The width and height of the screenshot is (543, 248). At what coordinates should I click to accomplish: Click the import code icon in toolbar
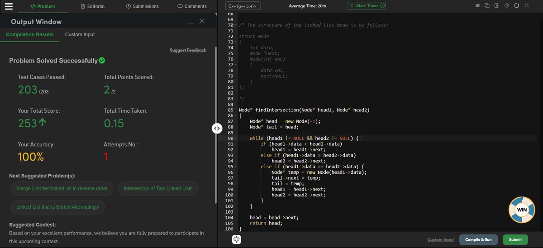496,6
